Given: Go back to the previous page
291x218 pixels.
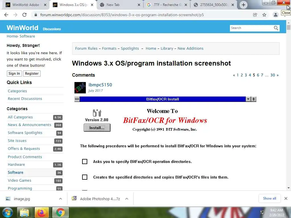Looking at the screenshot, I should pos(6,15).
